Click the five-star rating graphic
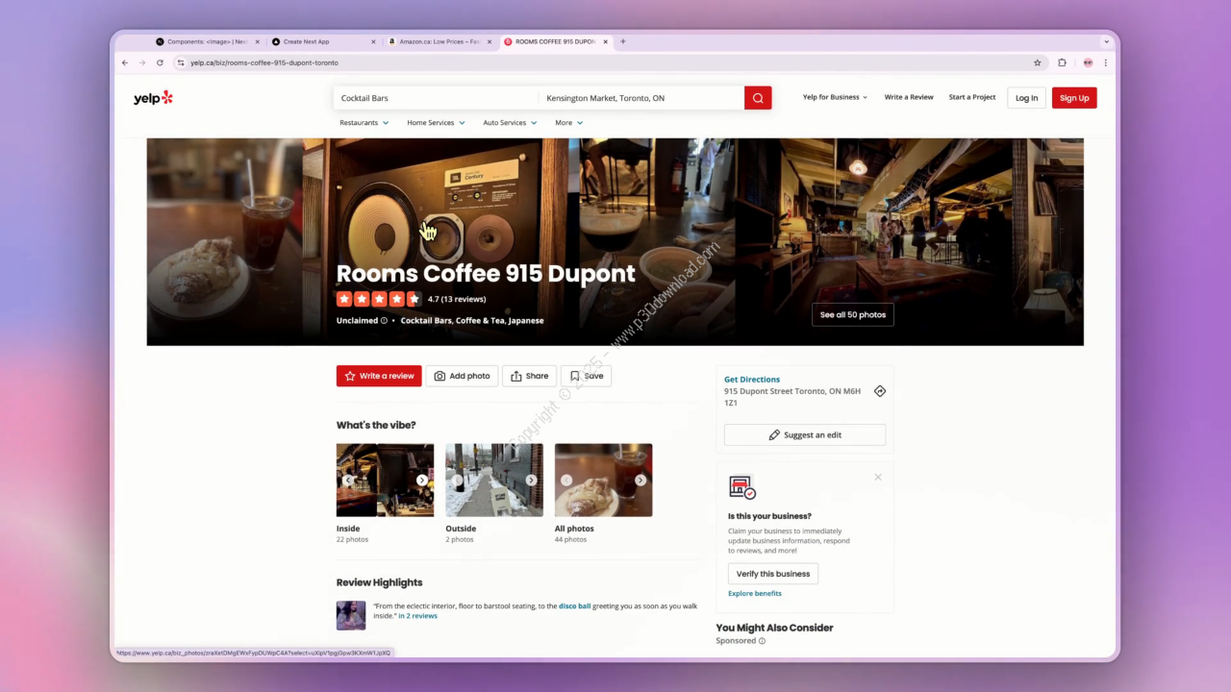The image size is (1231, 692). 379,299
